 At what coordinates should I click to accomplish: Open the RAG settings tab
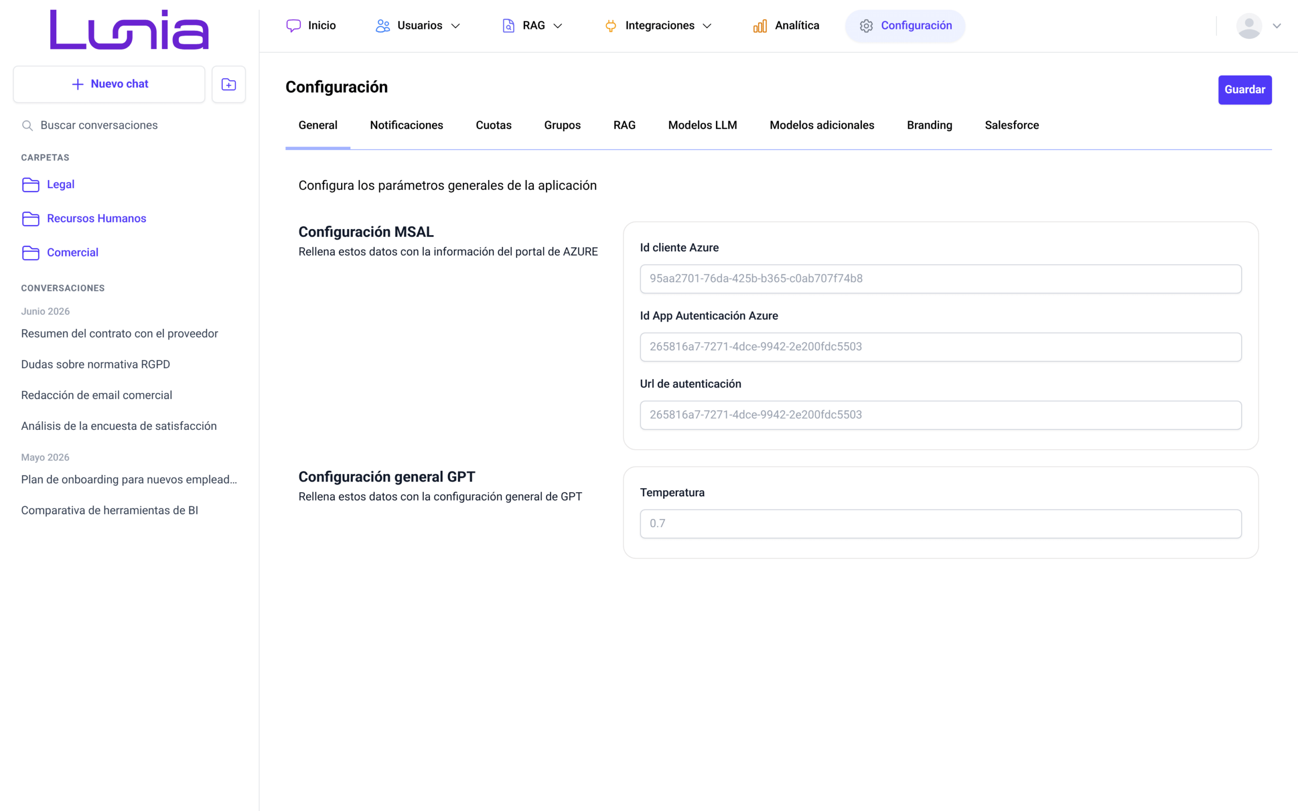coord(624,126)
